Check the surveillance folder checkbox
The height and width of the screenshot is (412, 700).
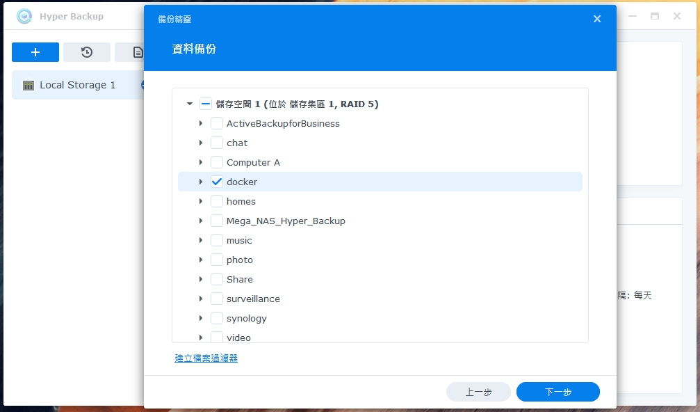pos(216,299)
